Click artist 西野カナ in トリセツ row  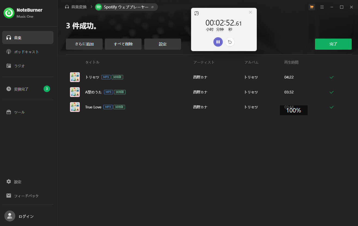click(200, 77)
